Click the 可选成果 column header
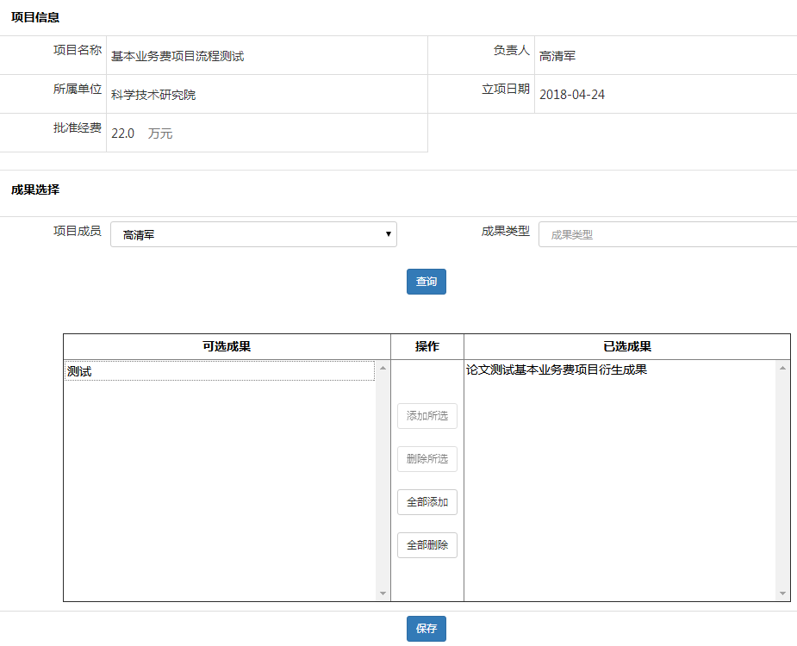Screen dimensions: 797x646 [x=227, y=346]
